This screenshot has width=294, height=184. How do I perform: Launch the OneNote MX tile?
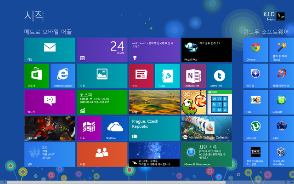coord(193,76)
